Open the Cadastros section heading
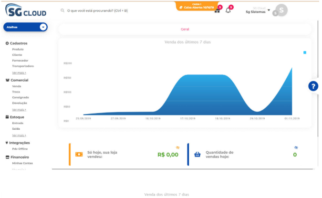The height and width of the screenshot is (198, 322). 19,43
